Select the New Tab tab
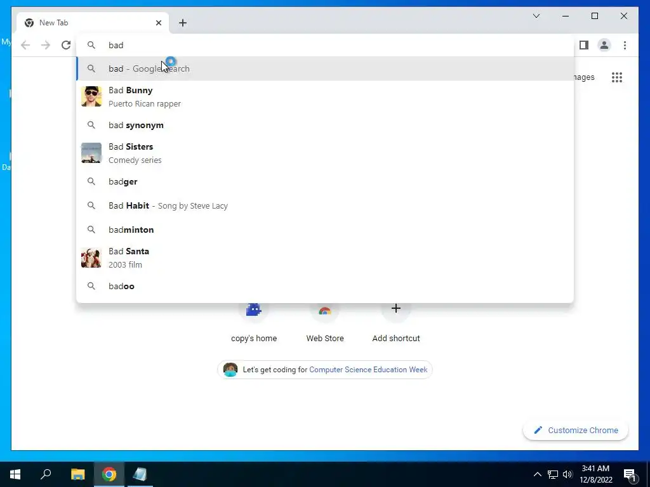The height and width of the screenshot is (487, 650). [x=93, y=23]
